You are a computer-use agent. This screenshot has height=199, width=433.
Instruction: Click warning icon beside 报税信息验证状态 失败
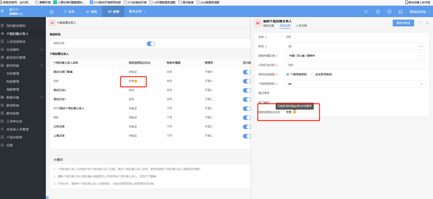(294, 112)
